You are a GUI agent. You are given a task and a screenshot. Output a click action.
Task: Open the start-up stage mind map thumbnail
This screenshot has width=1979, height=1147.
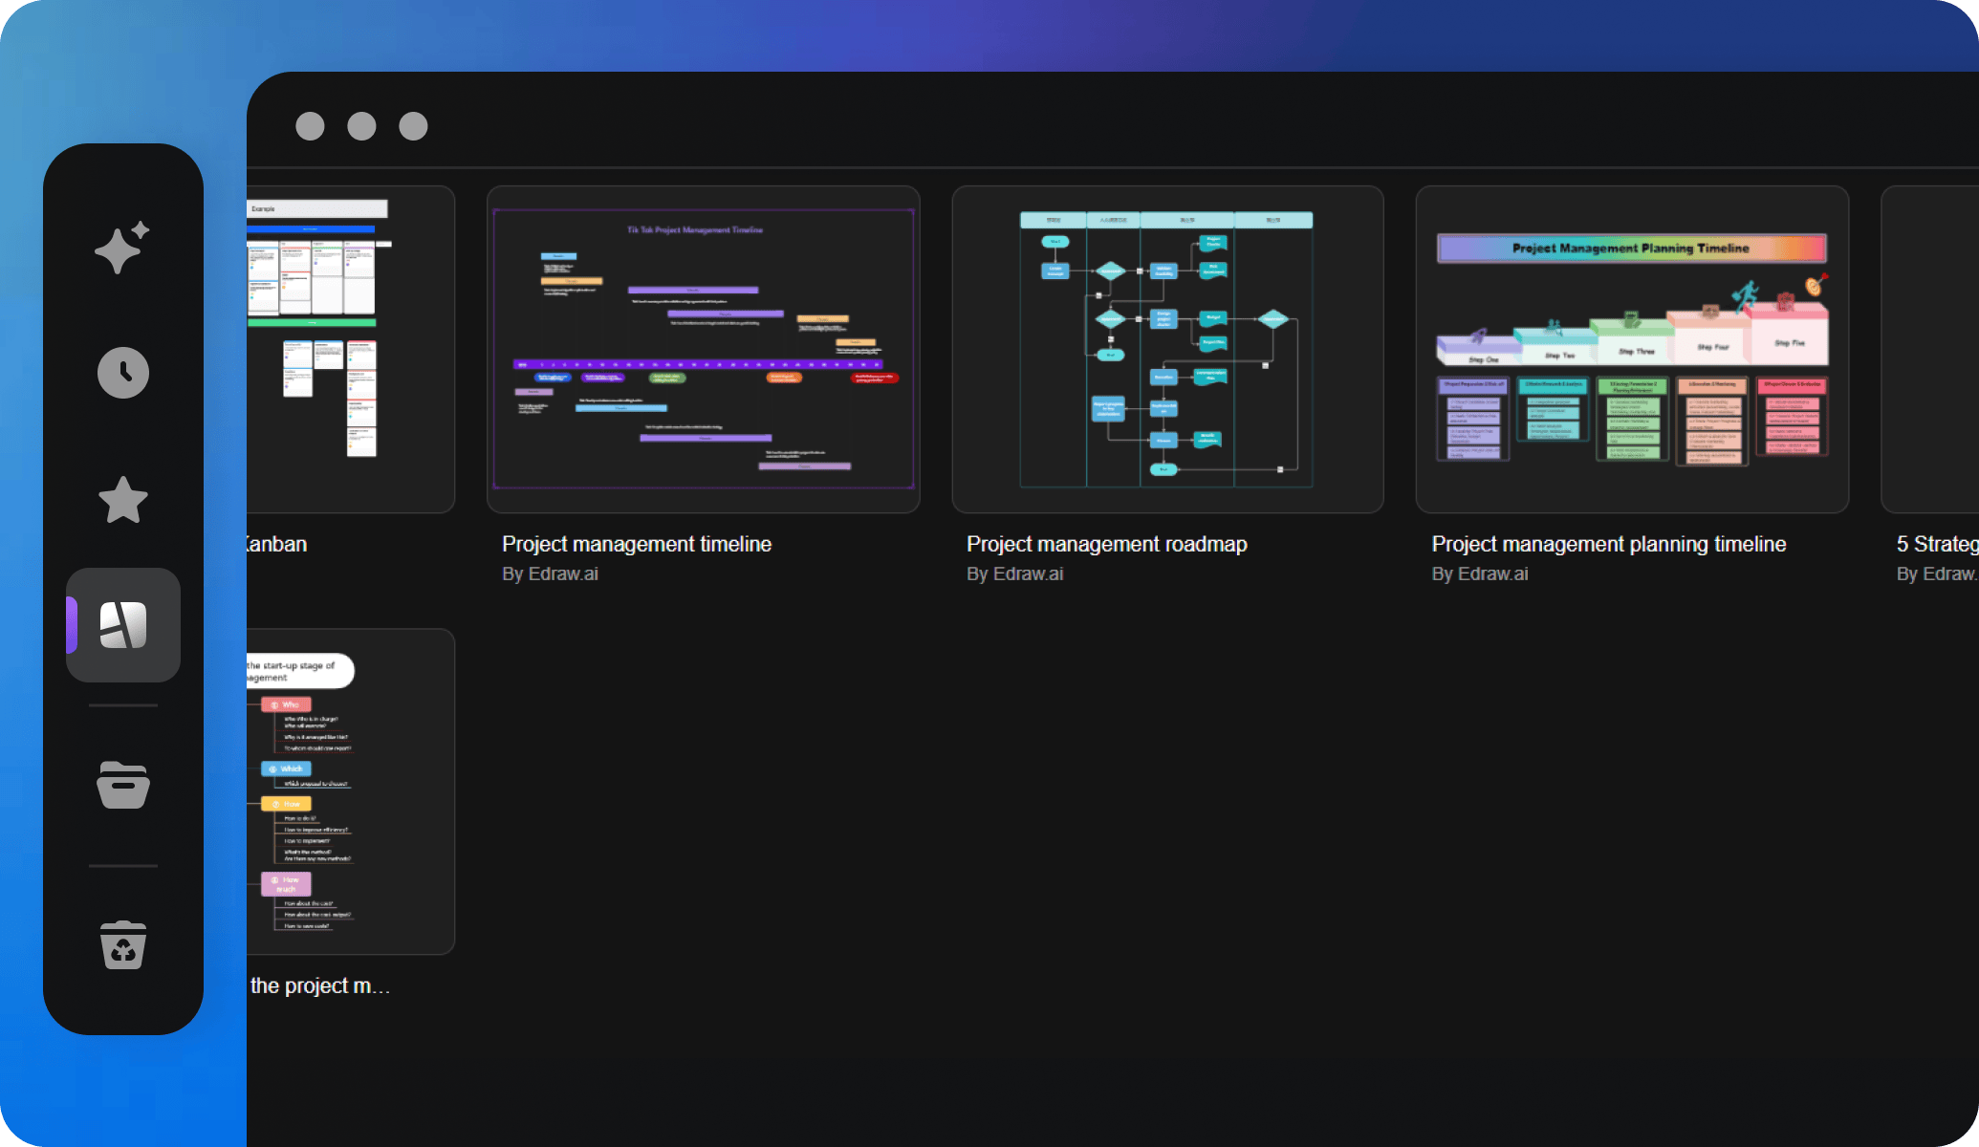pyautogui.click(x=351, y=791)
